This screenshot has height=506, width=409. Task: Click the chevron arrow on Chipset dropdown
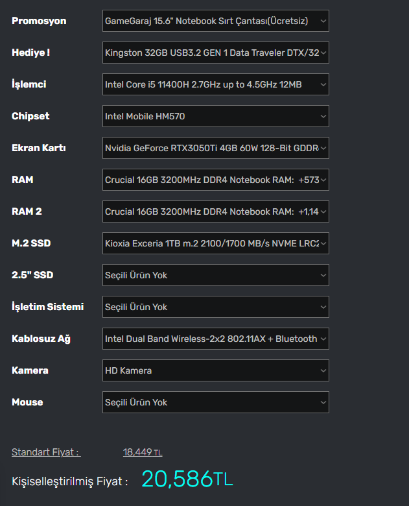[x=323, y=116]
